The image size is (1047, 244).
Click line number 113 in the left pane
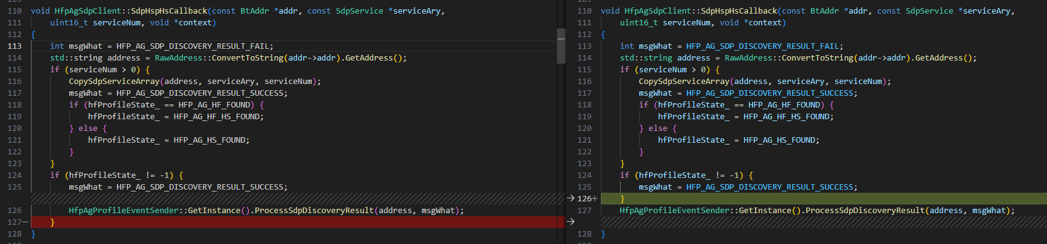click(15, 46)
